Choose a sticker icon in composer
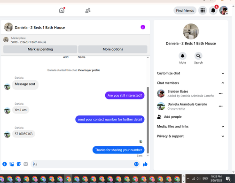235x183 pixels. [19, 164]
